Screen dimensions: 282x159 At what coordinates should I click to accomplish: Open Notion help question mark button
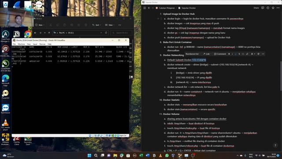click(x=275, y=145)
